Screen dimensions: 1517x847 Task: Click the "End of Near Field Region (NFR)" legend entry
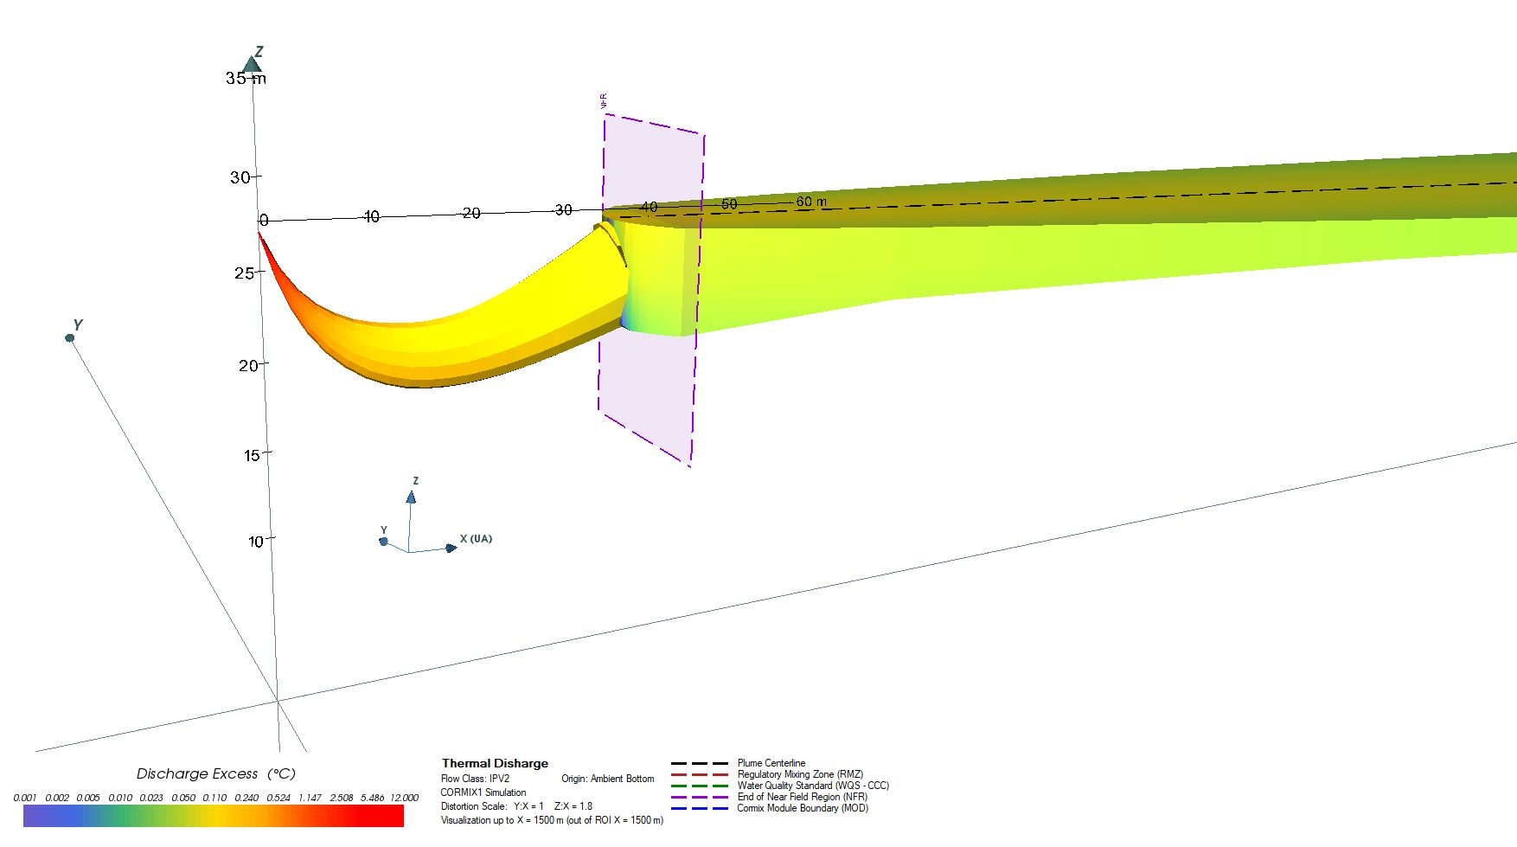(x=802, y=797)
